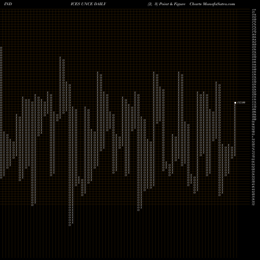Viewport: 260px width, 260px height.
Task: Click the 'Charts MunafaSutra.com' text
Action: tap(212, 4)
